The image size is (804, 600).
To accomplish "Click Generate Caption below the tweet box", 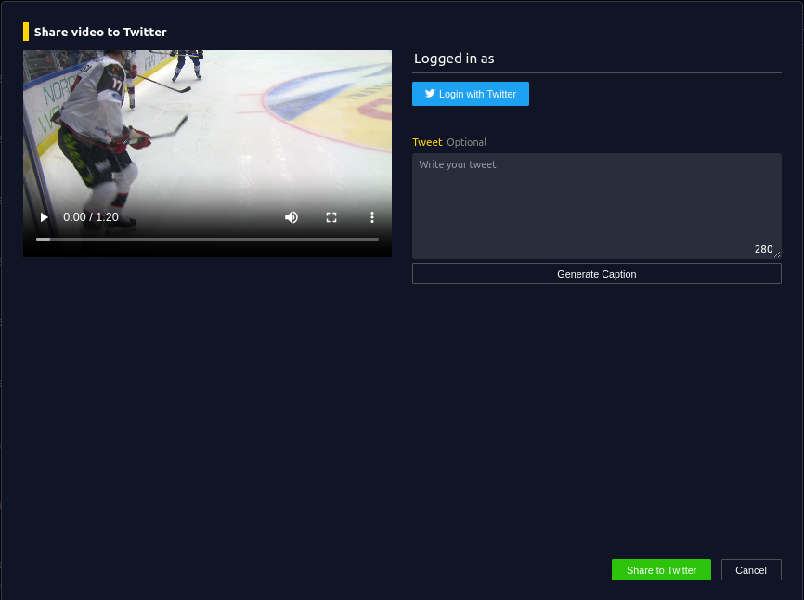I will (596, 273).
